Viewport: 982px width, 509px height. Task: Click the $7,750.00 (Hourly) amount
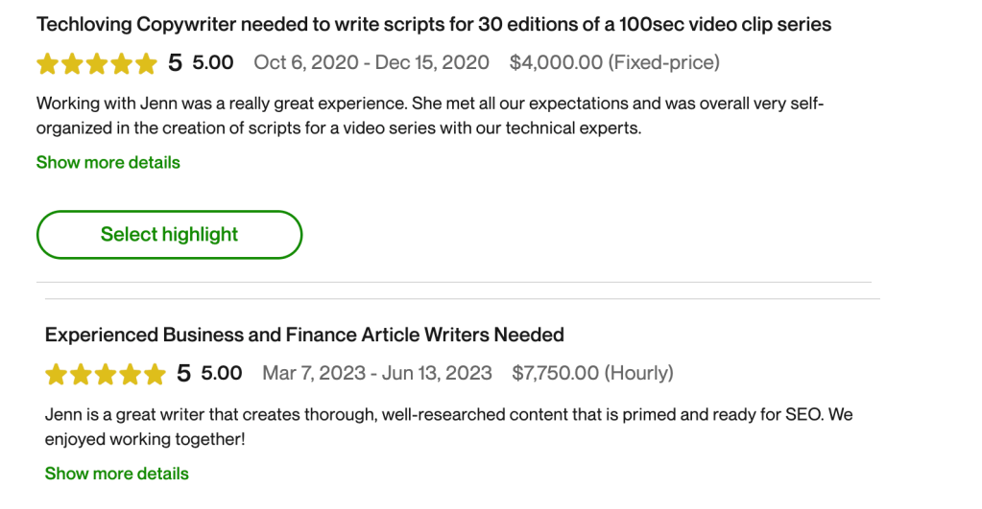coord(592,373)
